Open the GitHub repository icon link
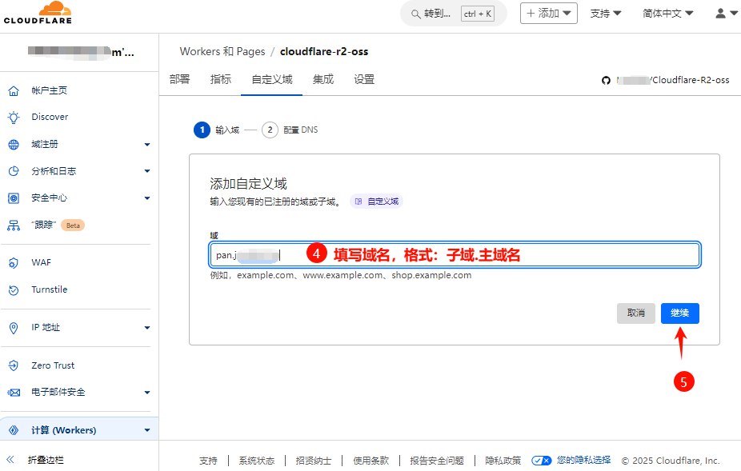 click(x=606, y=80)
